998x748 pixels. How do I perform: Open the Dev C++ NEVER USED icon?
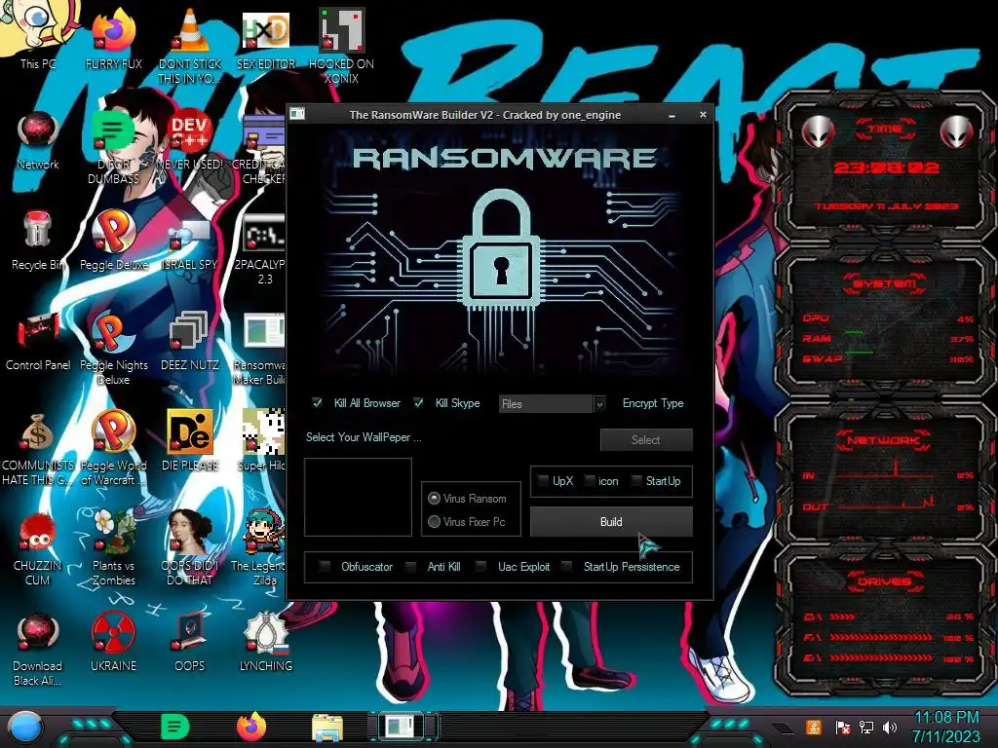[189, 140]
